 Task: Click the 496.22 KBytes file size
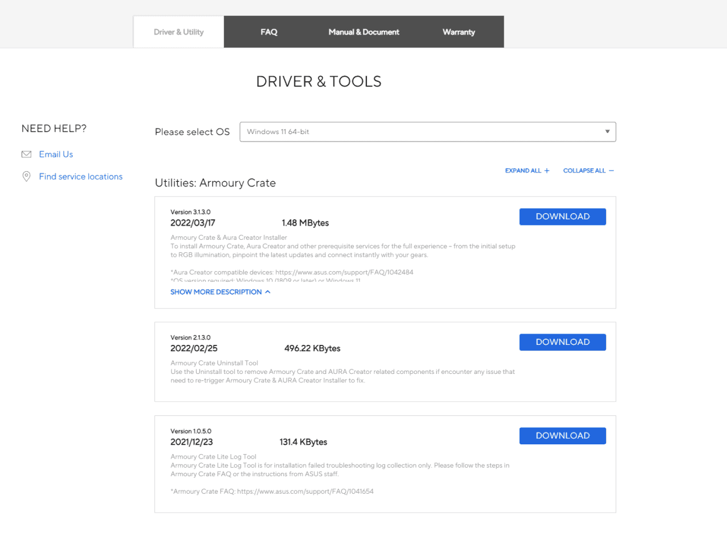312,348
